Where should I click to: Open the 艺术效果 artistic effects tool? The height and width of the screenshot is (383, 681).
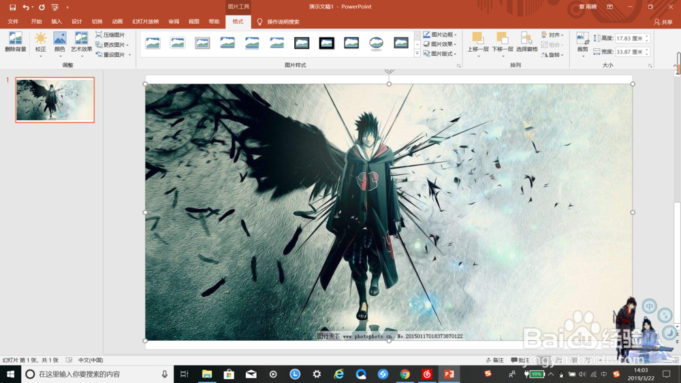click(81, 44)
